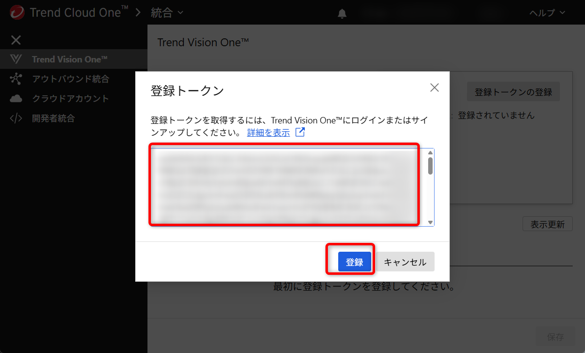Open external link icon beside 詳細を表示
The width and height of the screenshot is (585, 353).
300,132
